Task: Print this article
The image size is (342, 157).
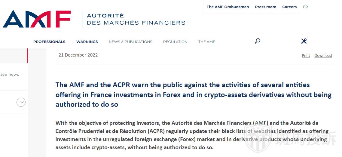Action: pos(306,55)
